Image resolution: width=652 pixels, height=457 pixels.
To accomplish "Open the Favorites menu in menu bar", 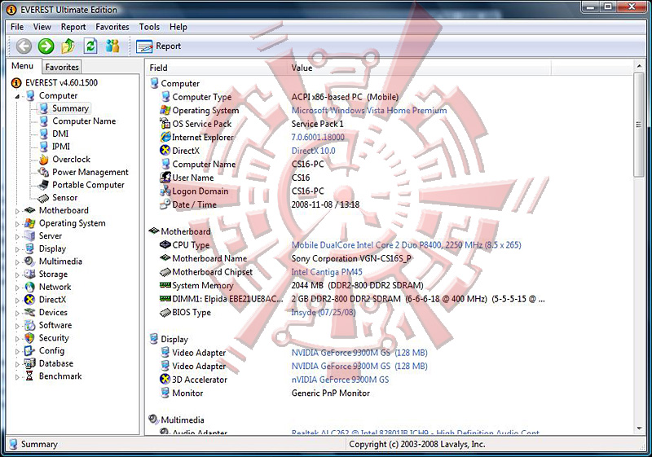I will pyautogui.click(x=112, y=27).
